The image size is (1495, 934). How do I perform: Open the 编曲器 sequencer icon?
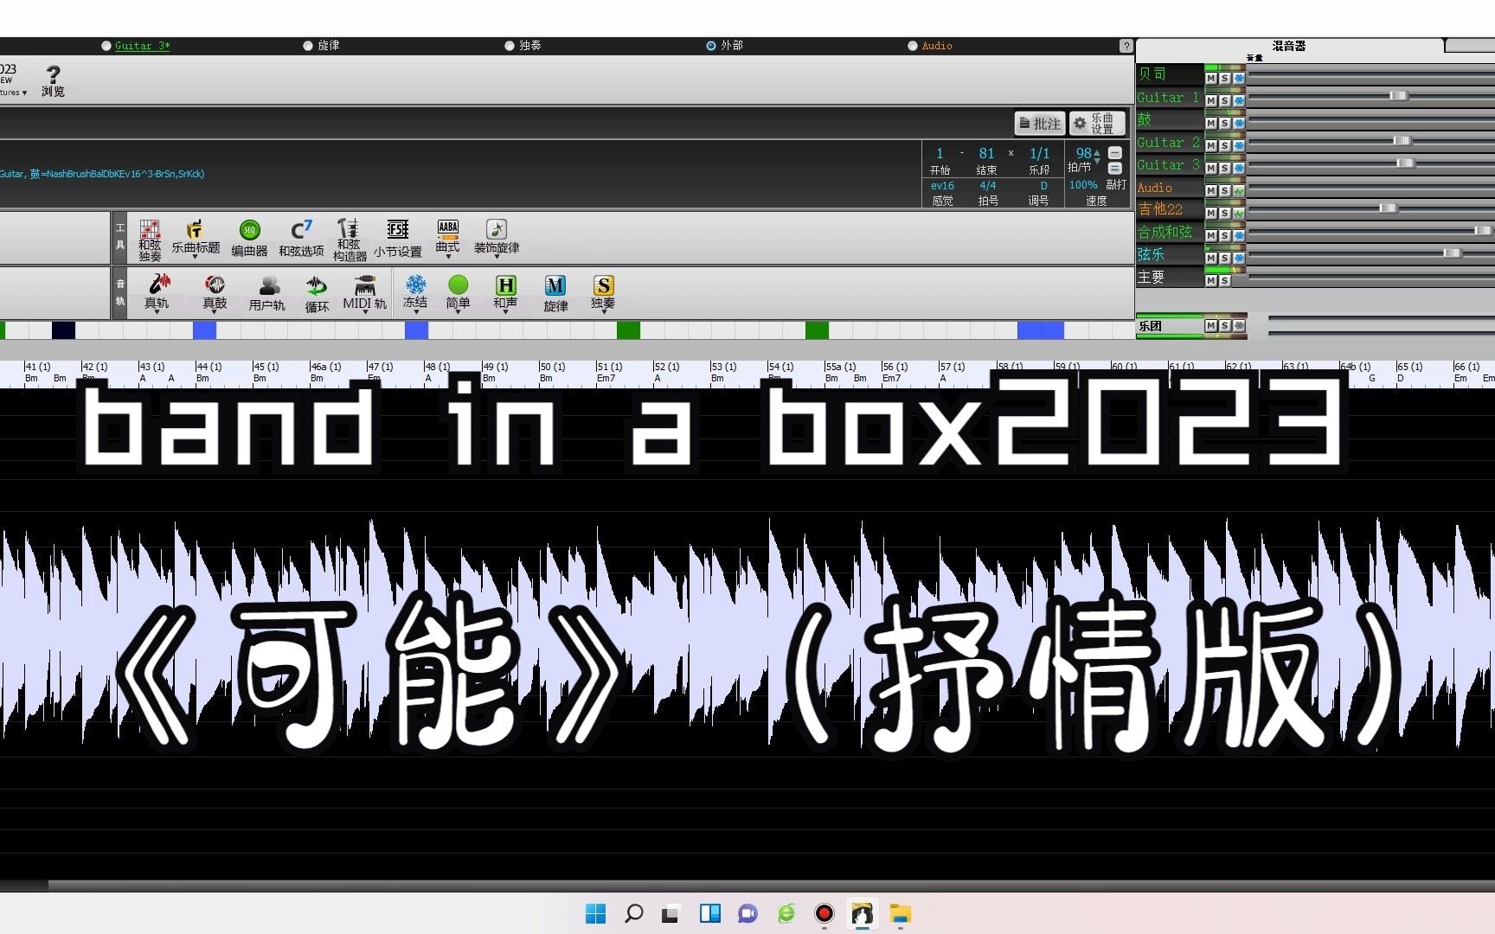pyautogui.click(x=249, y=238)
